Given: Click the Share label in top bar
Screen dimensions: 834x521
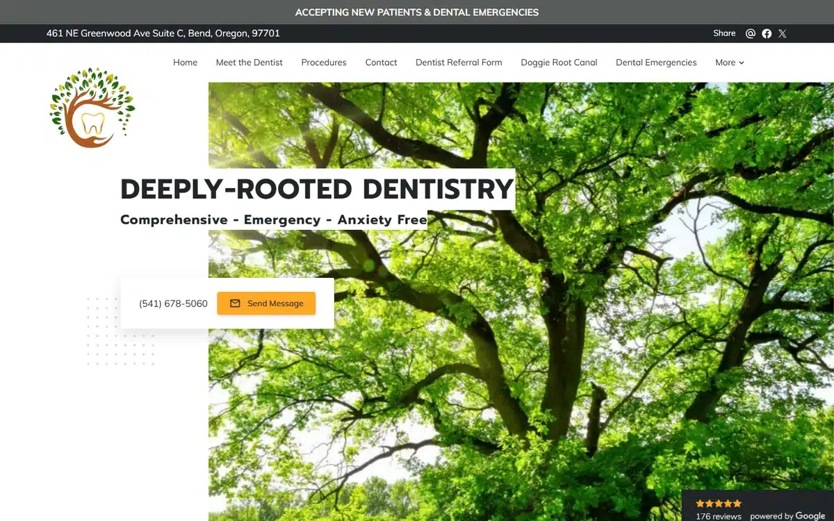Looking at the screenshot, I should pos(724,33).
